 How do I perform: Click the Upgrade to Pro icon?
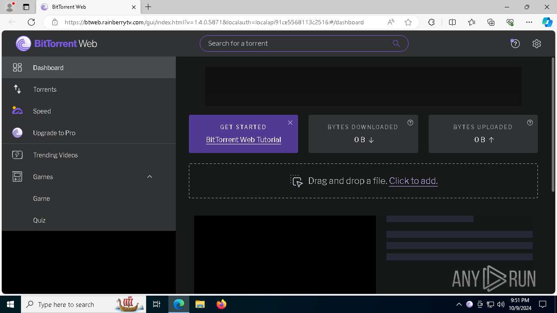(x=17, y=133)
